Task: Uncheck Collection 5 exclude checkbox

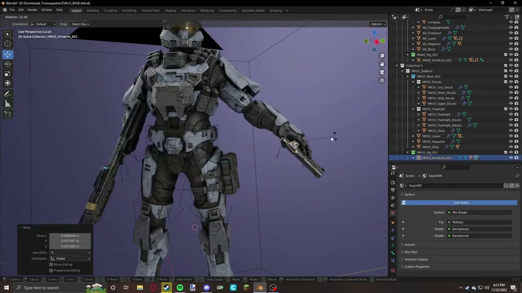Action: coord(506,66)
